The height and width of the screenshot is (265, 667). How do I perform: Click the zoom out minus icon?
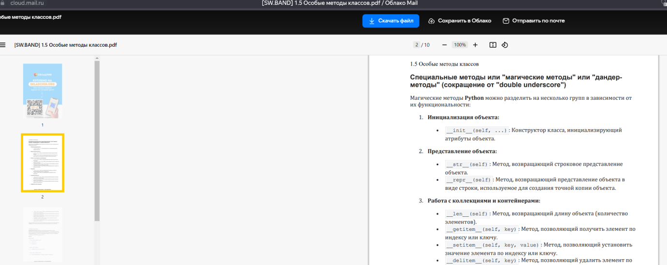tap(444, 45)
